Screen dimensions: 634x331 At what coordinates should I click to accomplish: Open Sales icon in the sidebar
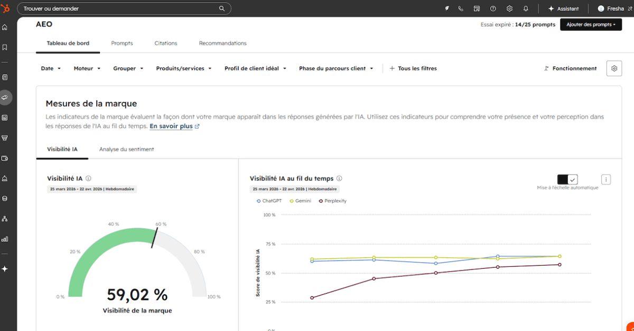point(5,138)
